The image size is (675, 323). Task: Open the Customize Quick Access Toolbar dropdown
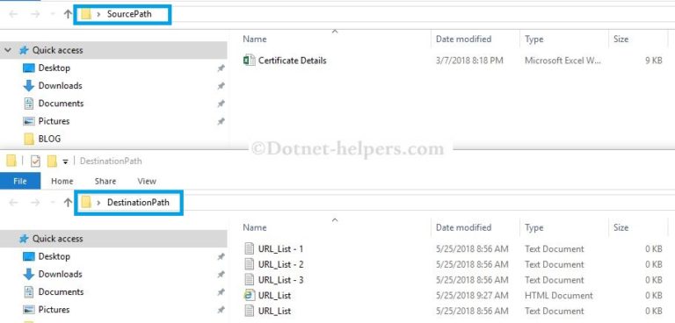[65, 161]
